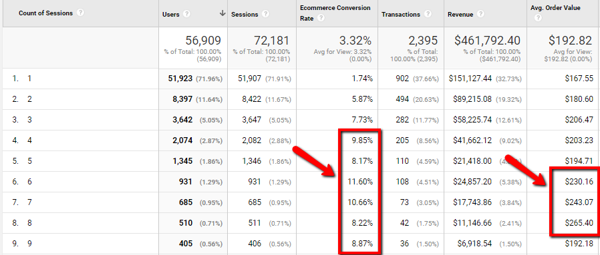Click the $265.40 average order value
600x255 pixels.
tap(579, 223)
